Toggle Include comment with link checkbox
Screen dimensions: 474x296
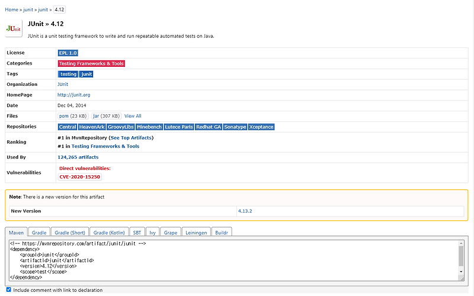click(x=9, y=289)
